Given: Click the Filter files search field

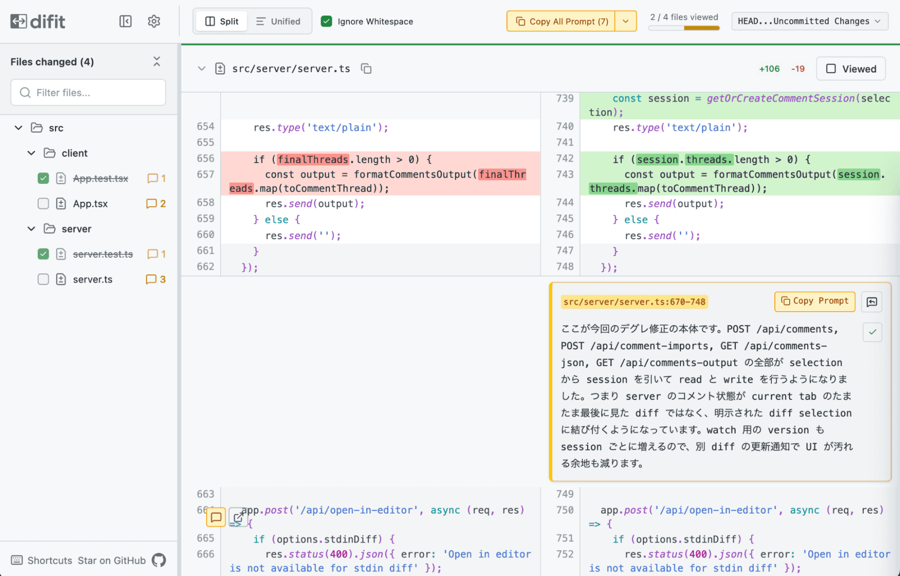Looking at the screenshot, I should coord(88,92).
